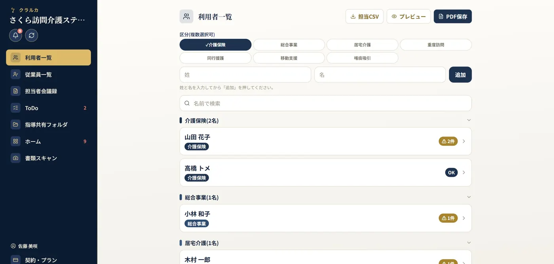
Task: Toggle the 重度訪問 category filter
Action: click(436, 45)
